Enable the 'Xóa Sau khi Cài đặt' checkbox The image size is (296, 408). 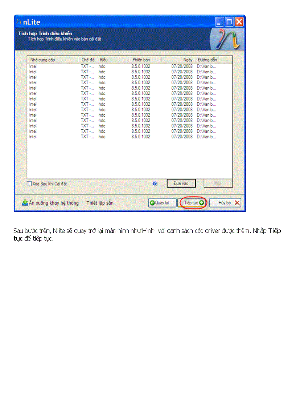pos(29,183)
